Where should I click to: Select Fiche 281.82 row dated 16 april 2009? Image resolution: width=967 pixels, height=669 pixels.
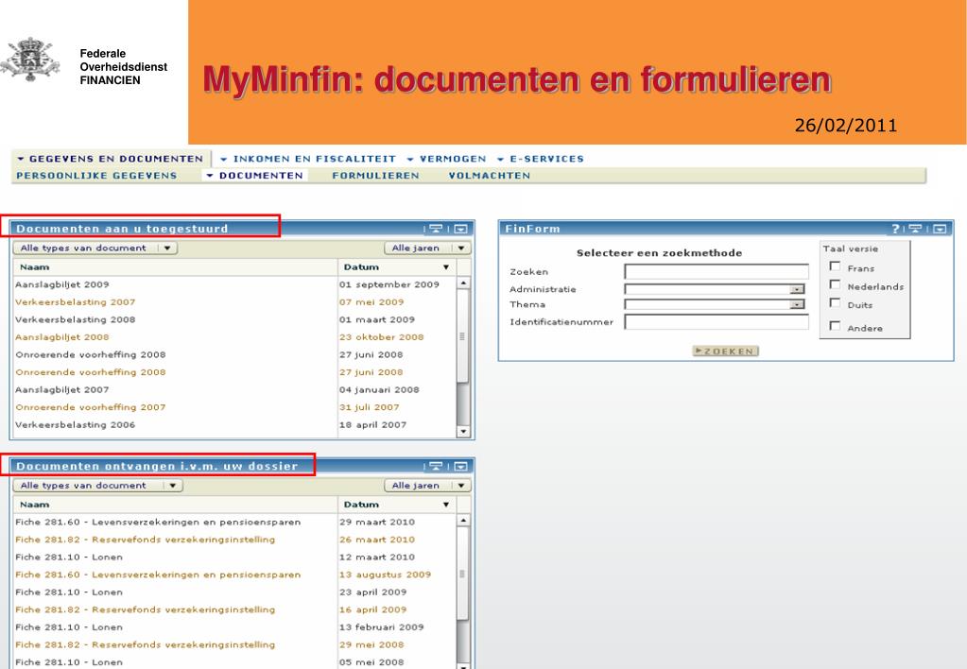(234, 609)
